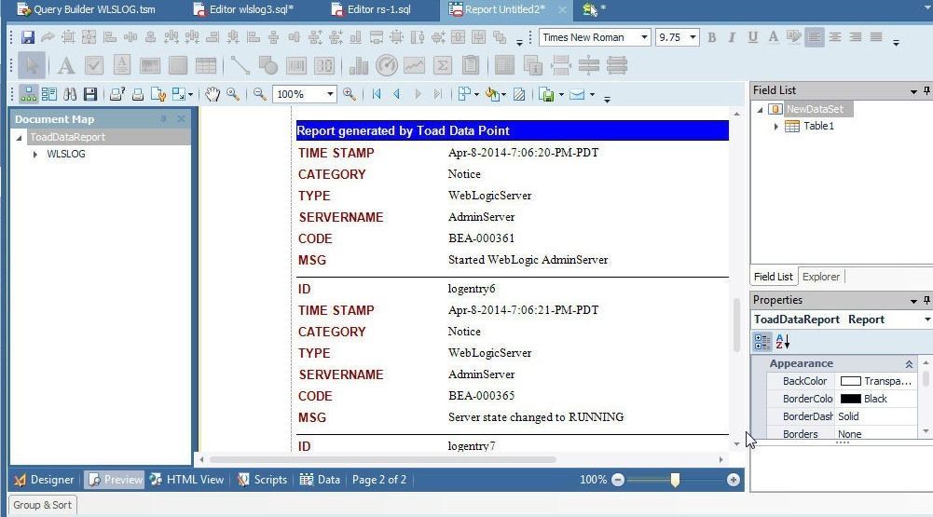Set text alignment to left
This screenshot has width=933, height=517.
[x=815, y=37]
